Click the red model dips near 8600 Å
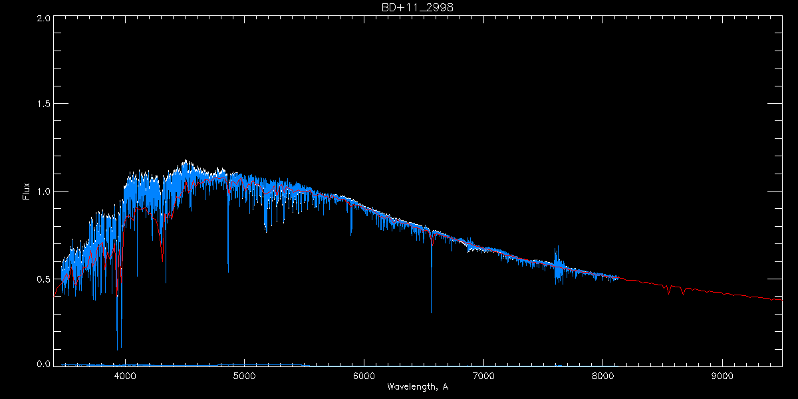 (669, 291)
